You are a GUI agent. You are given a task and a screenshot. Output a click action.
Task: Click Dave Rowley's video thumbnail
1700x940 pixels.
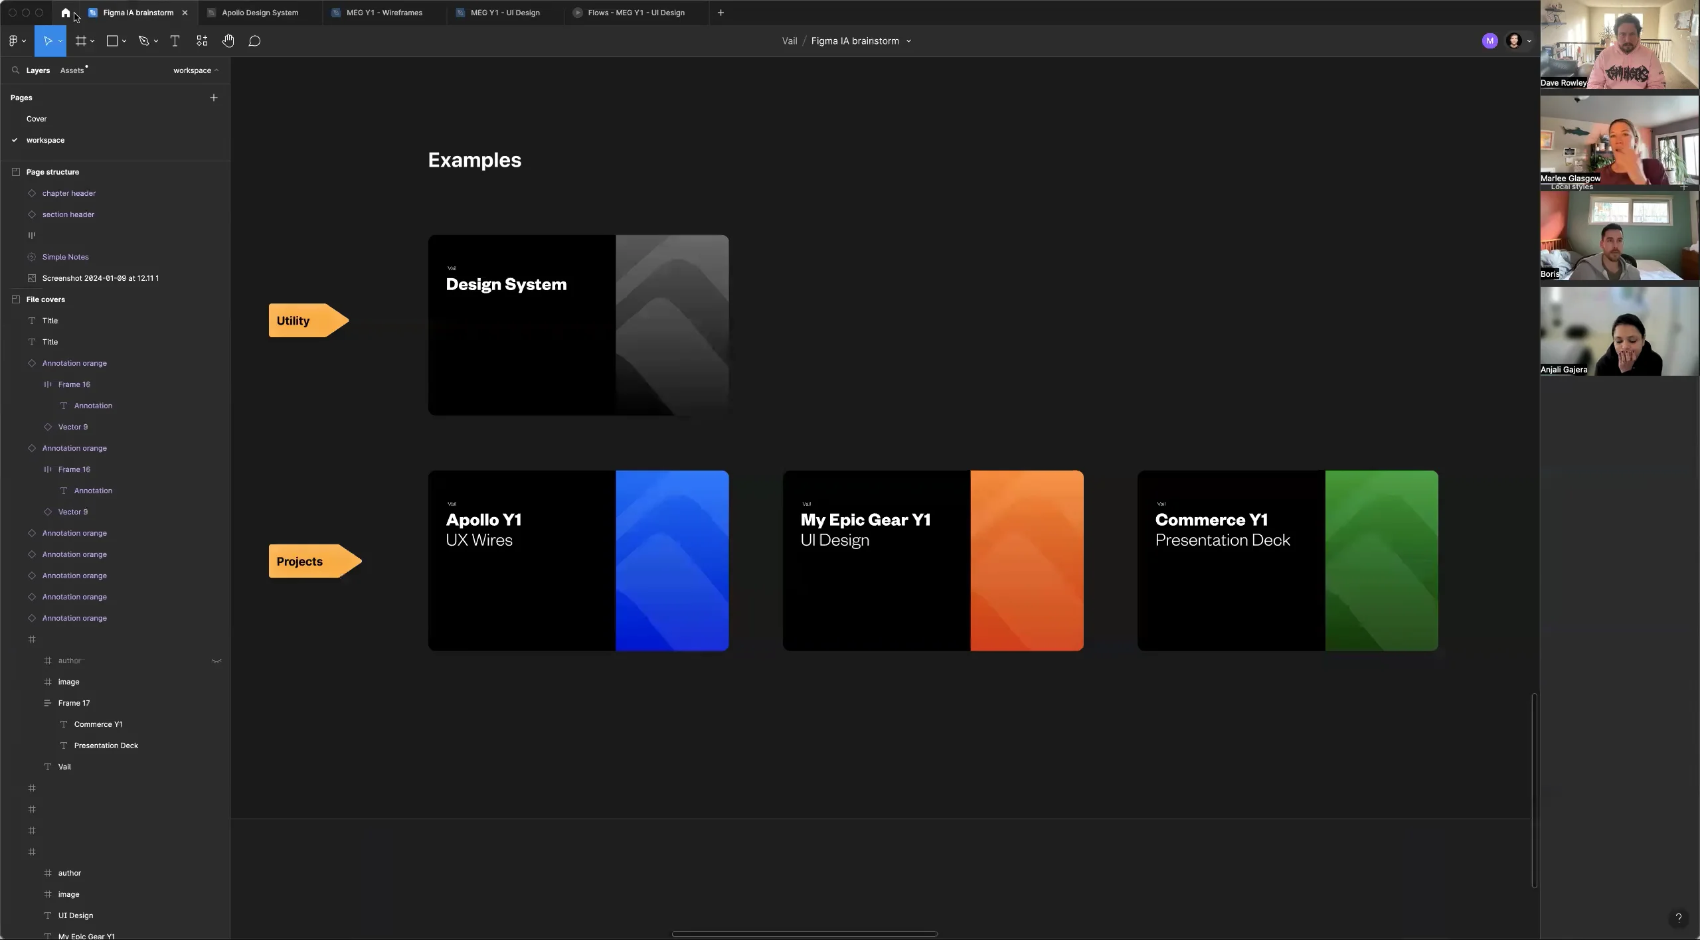(1619, 44)
